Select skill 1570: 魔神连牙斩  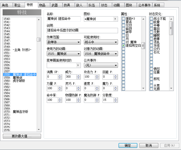point(20,112)
